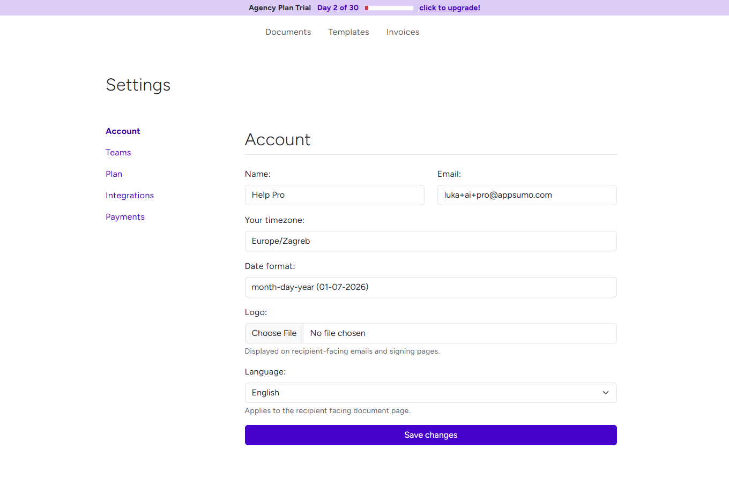Open the Integrations settings page

point(130,196)
